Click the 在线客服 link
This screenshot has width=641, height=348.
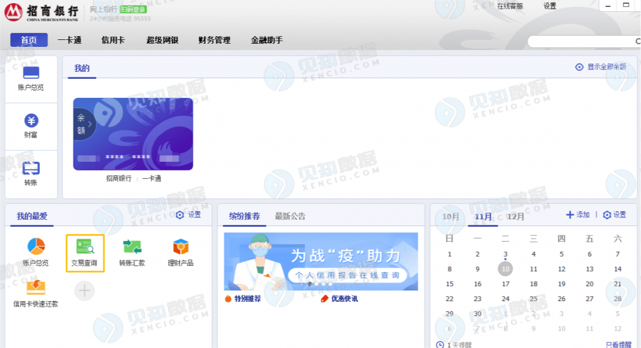510,6
